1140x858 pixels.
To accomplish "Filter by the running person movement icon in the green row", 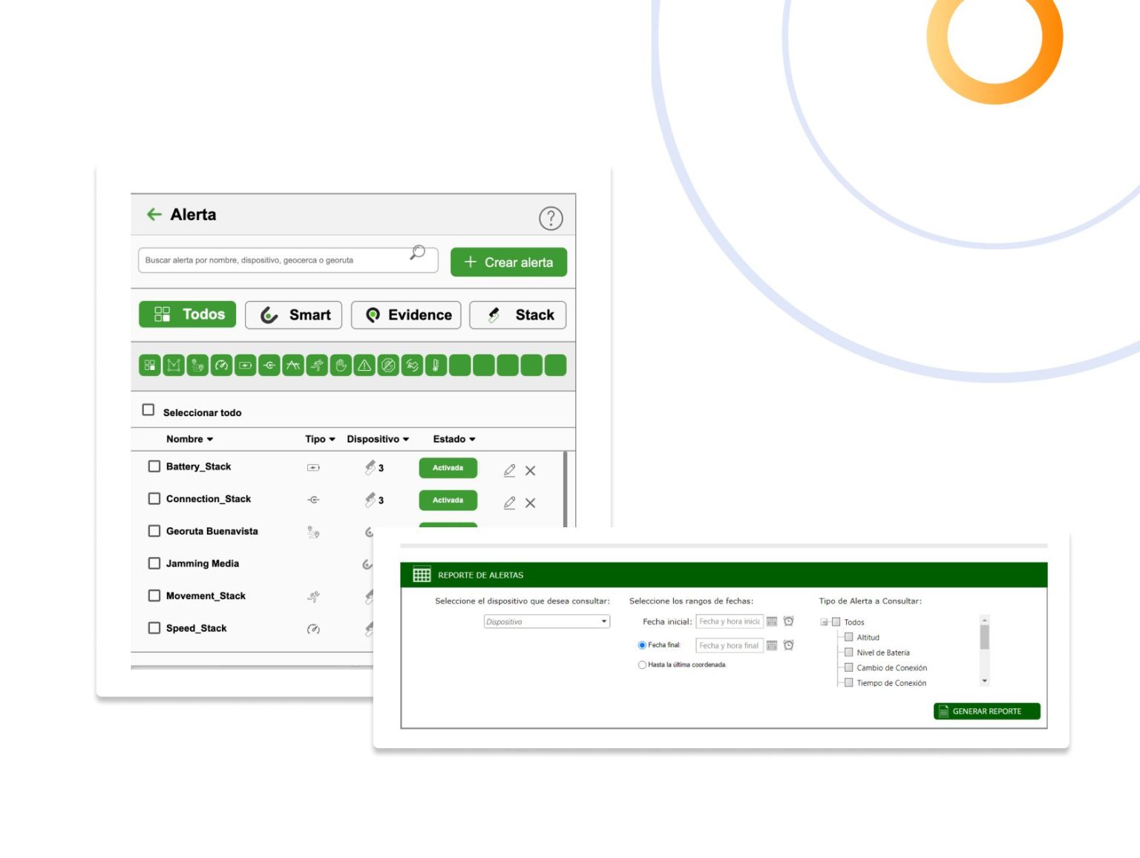I will [x=317, y=365].
